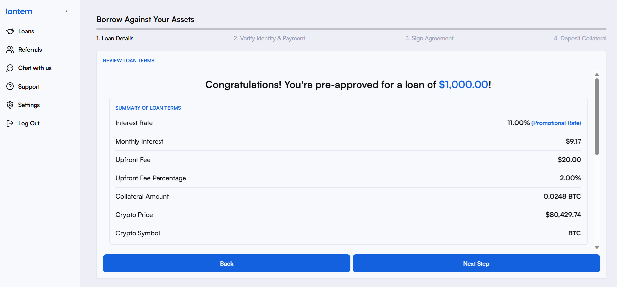617x287 pixels.
Task: Click the Support question mark icon
Action: click(x=10, y=86)
